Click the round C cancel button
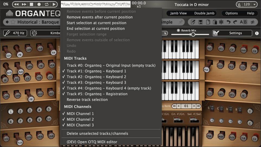Viewport: 261px width, 147px height. click(x=250, y=123)
